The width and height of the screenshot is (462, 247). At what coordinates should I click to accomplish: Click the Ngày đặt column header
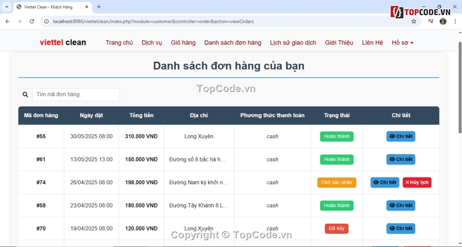(91, 115)
